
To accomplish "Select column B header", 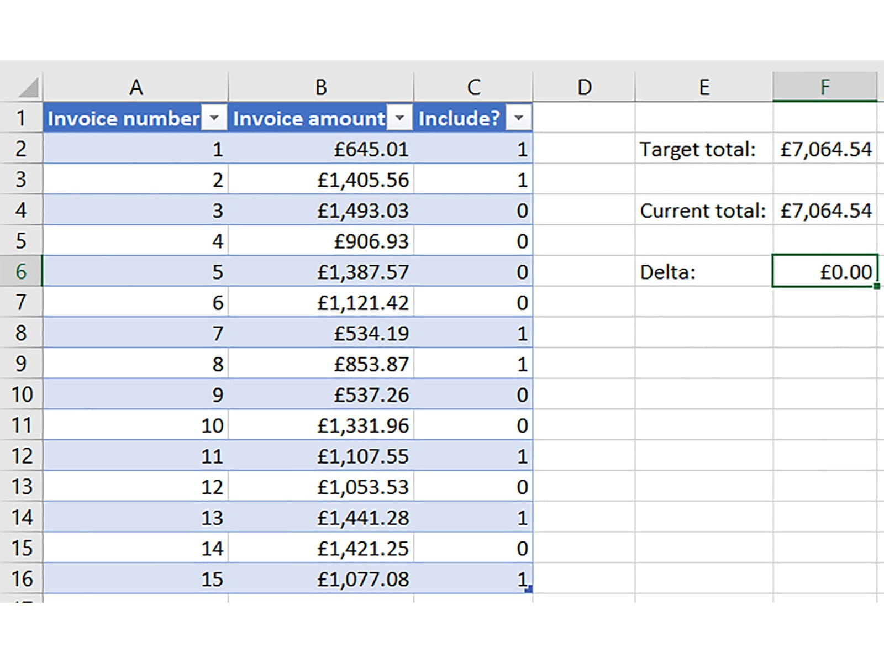I will point(320,87).
